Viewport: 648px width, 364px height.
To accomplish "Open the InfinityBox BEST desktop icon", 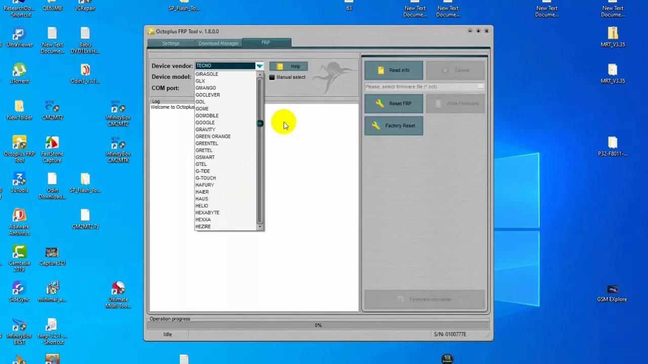I will pos(19,331).
